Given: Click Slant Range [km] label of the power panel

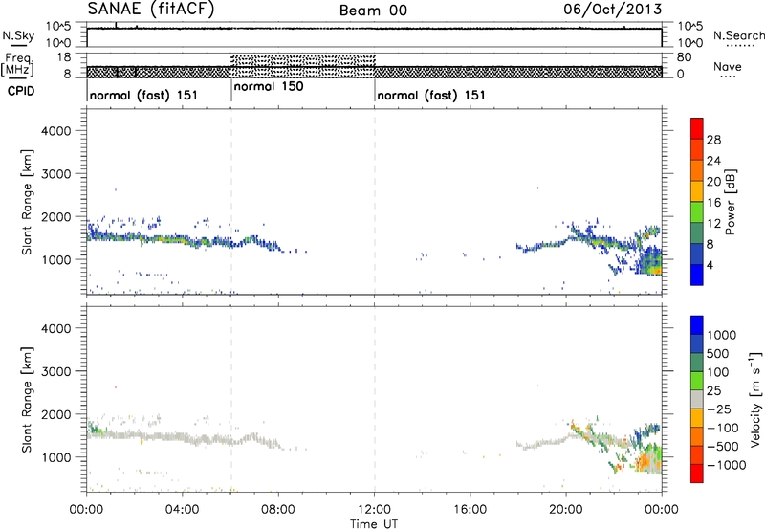Looking at the screenshot, I should coord(27,202).
